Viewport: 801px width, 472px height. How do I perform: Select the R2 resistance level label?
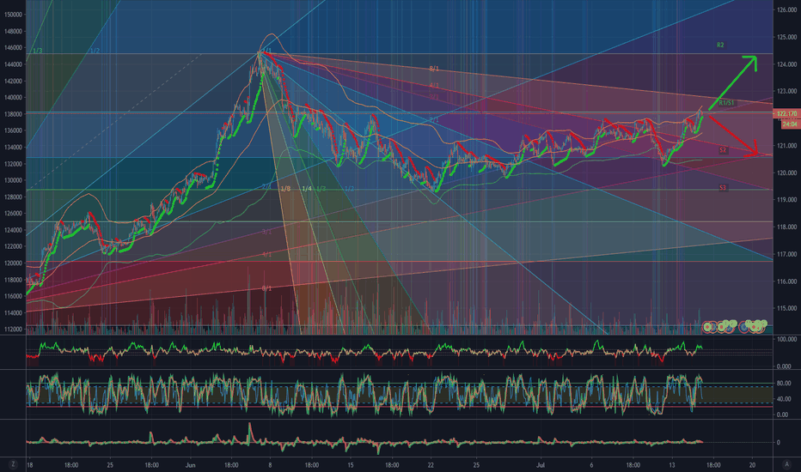(720, 45)
